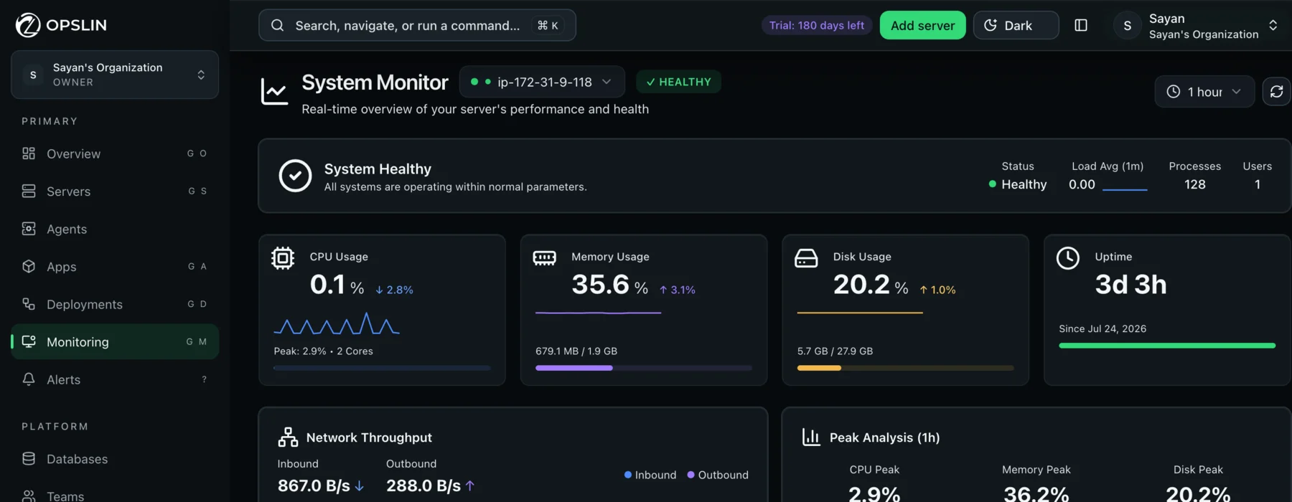Click the Monitoring nav link

click(x=115, y=341)
